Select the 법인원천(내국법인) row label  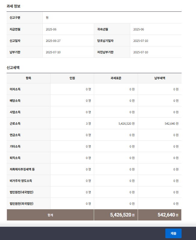[x=22, y=192]
